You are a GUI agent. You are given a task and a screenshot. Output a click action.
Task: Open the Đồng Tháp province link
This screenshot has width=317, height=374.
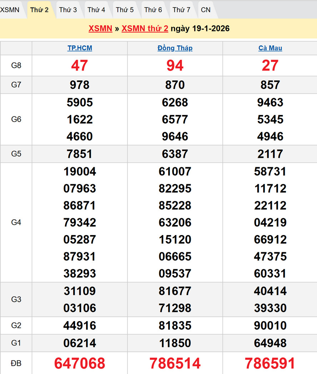175,48
